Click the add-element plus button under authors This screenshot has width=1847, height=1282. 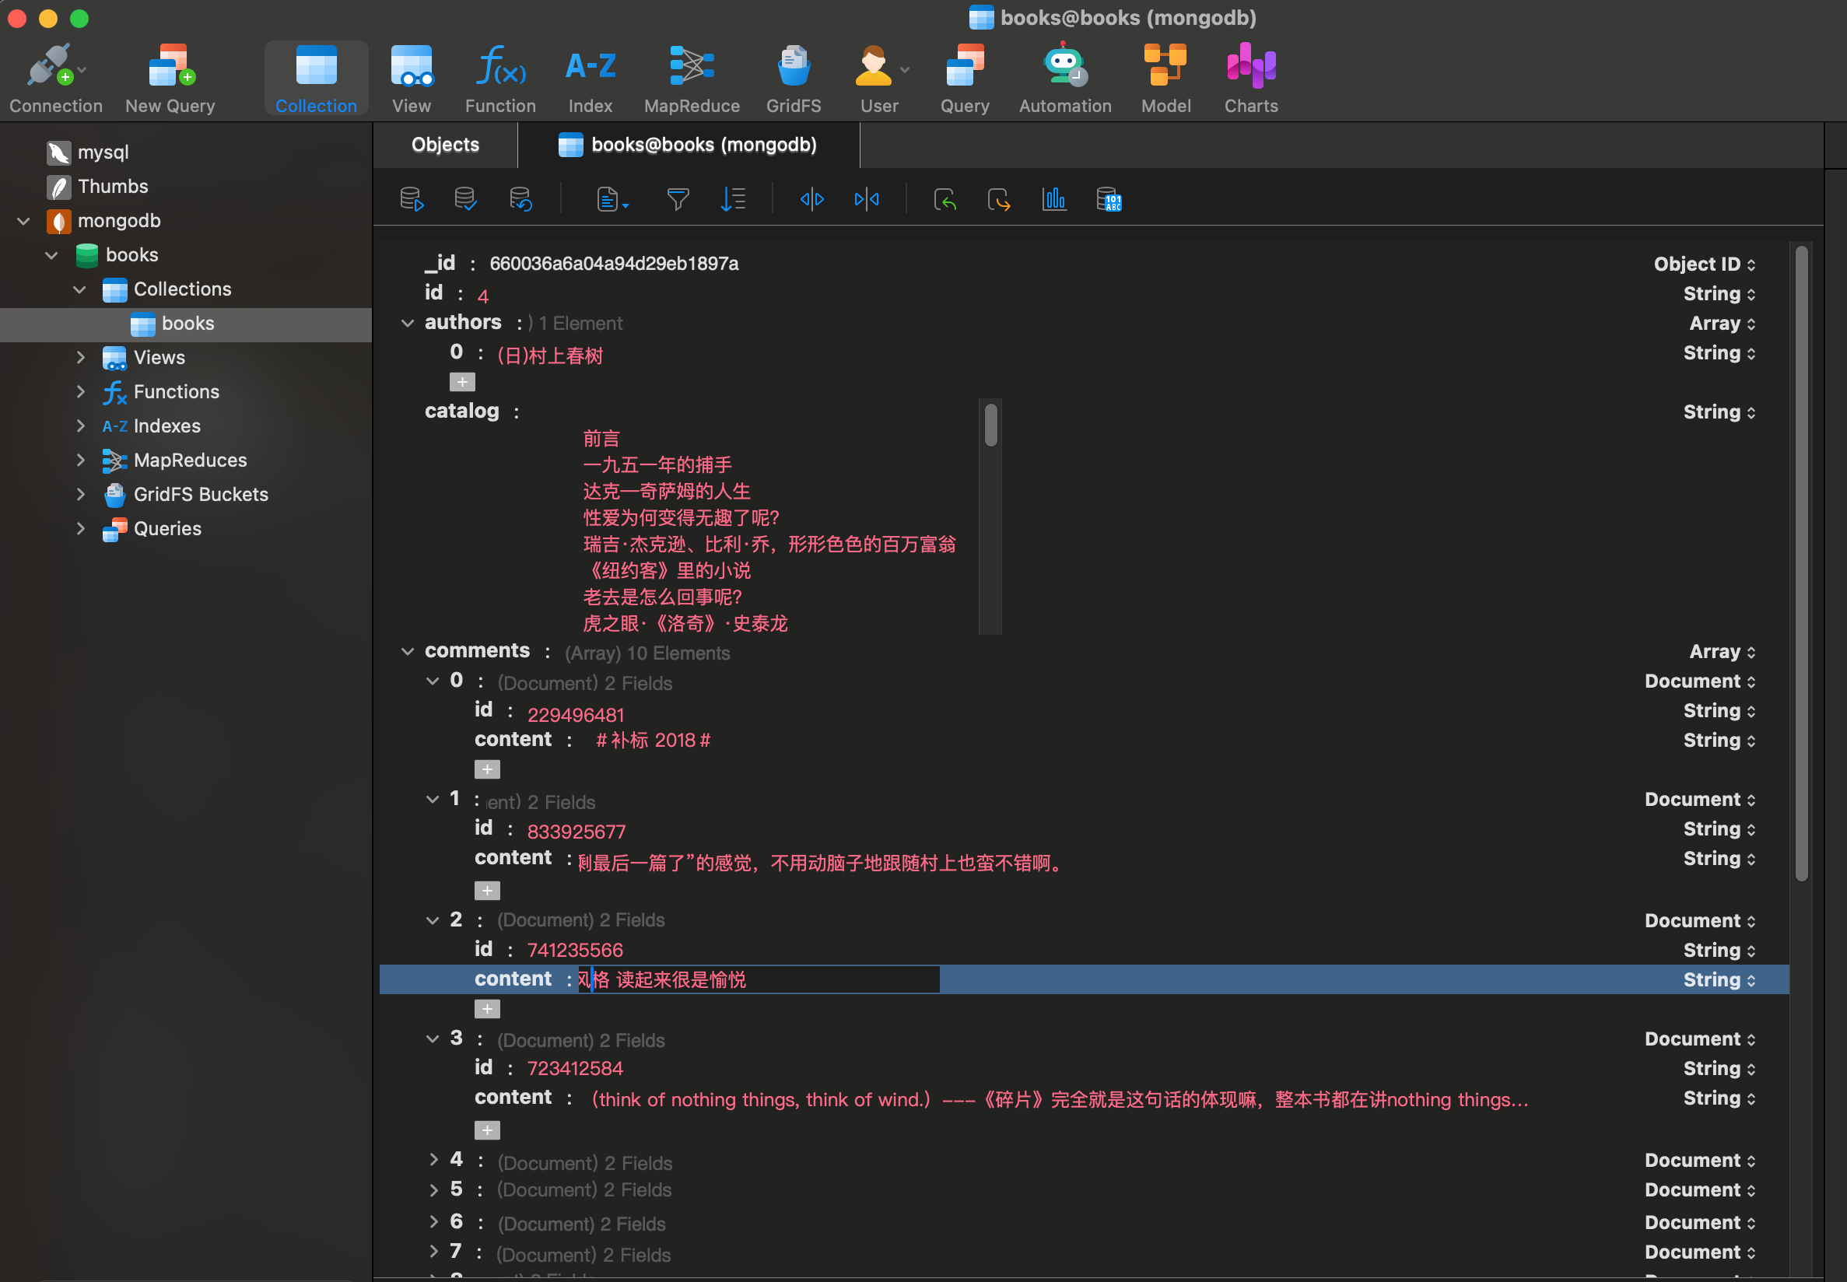click(x=462, y=383)
